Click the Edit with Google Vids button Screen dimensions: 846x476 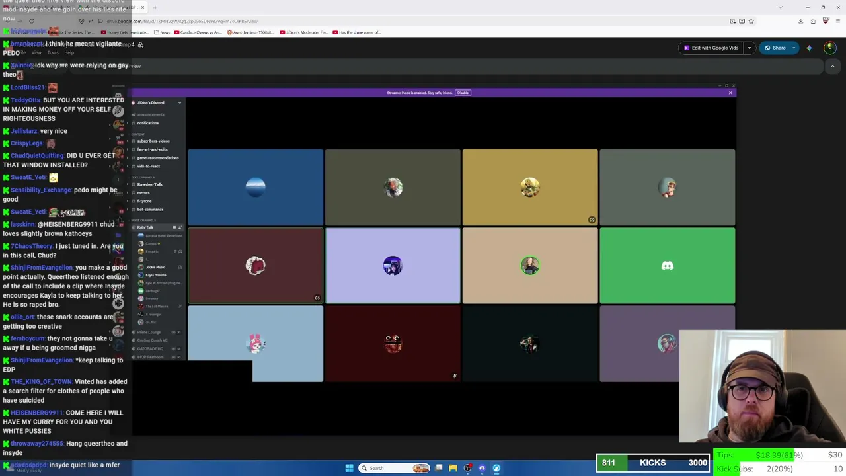coord(711,48)
